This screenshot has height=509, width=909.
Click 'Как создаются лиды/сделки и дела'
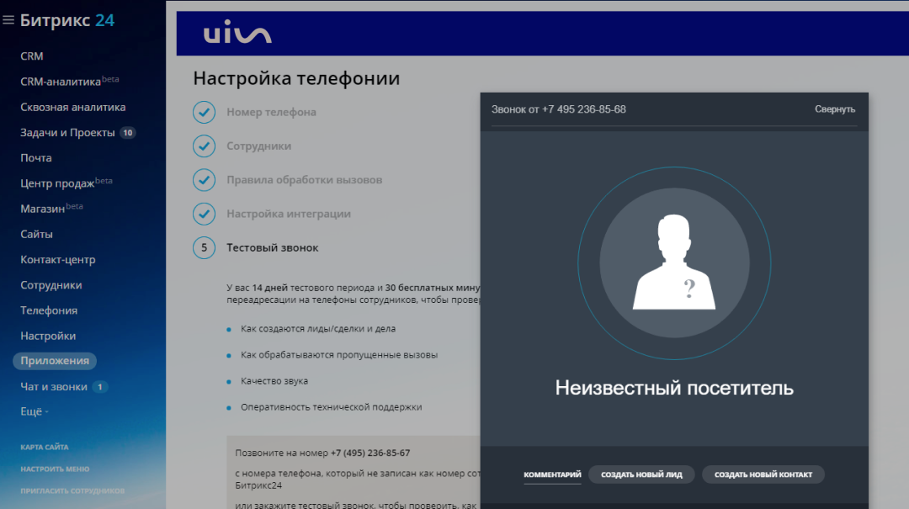[318, 329]
